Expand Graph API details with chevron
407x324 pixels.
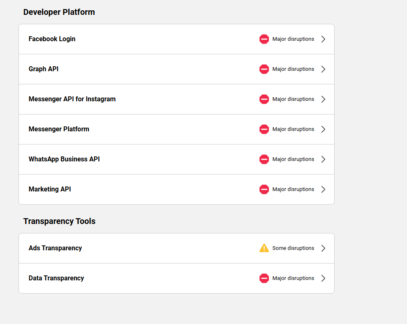[x=323, y=69]
